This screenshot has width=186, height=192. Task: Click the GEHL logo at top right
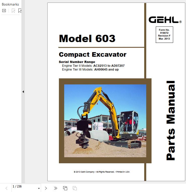[165, 20]
